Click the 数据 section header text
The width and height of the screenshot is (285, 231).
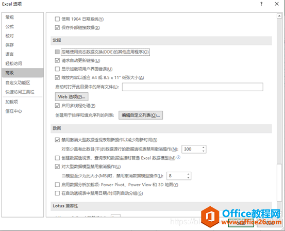(57, 128)
